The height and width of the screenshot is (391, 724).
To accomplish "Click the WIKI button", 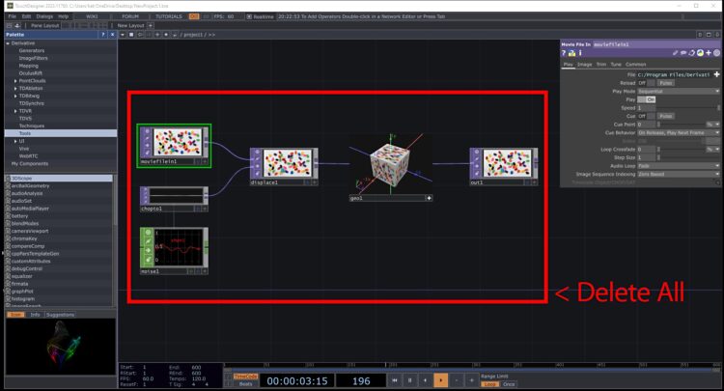I will coord(92,16).
